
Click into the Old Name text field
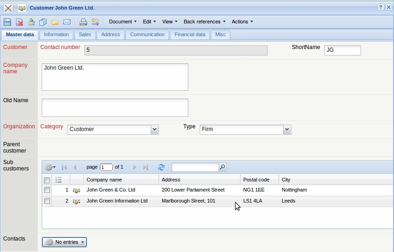coord(115,108)
